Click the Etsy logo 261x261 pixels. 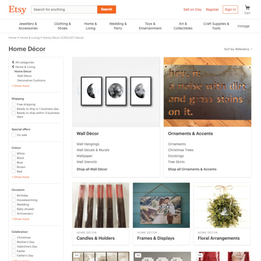pyautogui.click(x=18, y=9)
